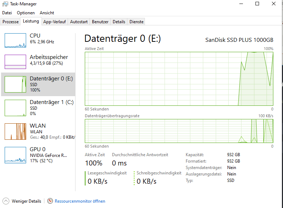
Task: Close the Task-Manager window
Action: pyautogui.click(x=274, y=4)
